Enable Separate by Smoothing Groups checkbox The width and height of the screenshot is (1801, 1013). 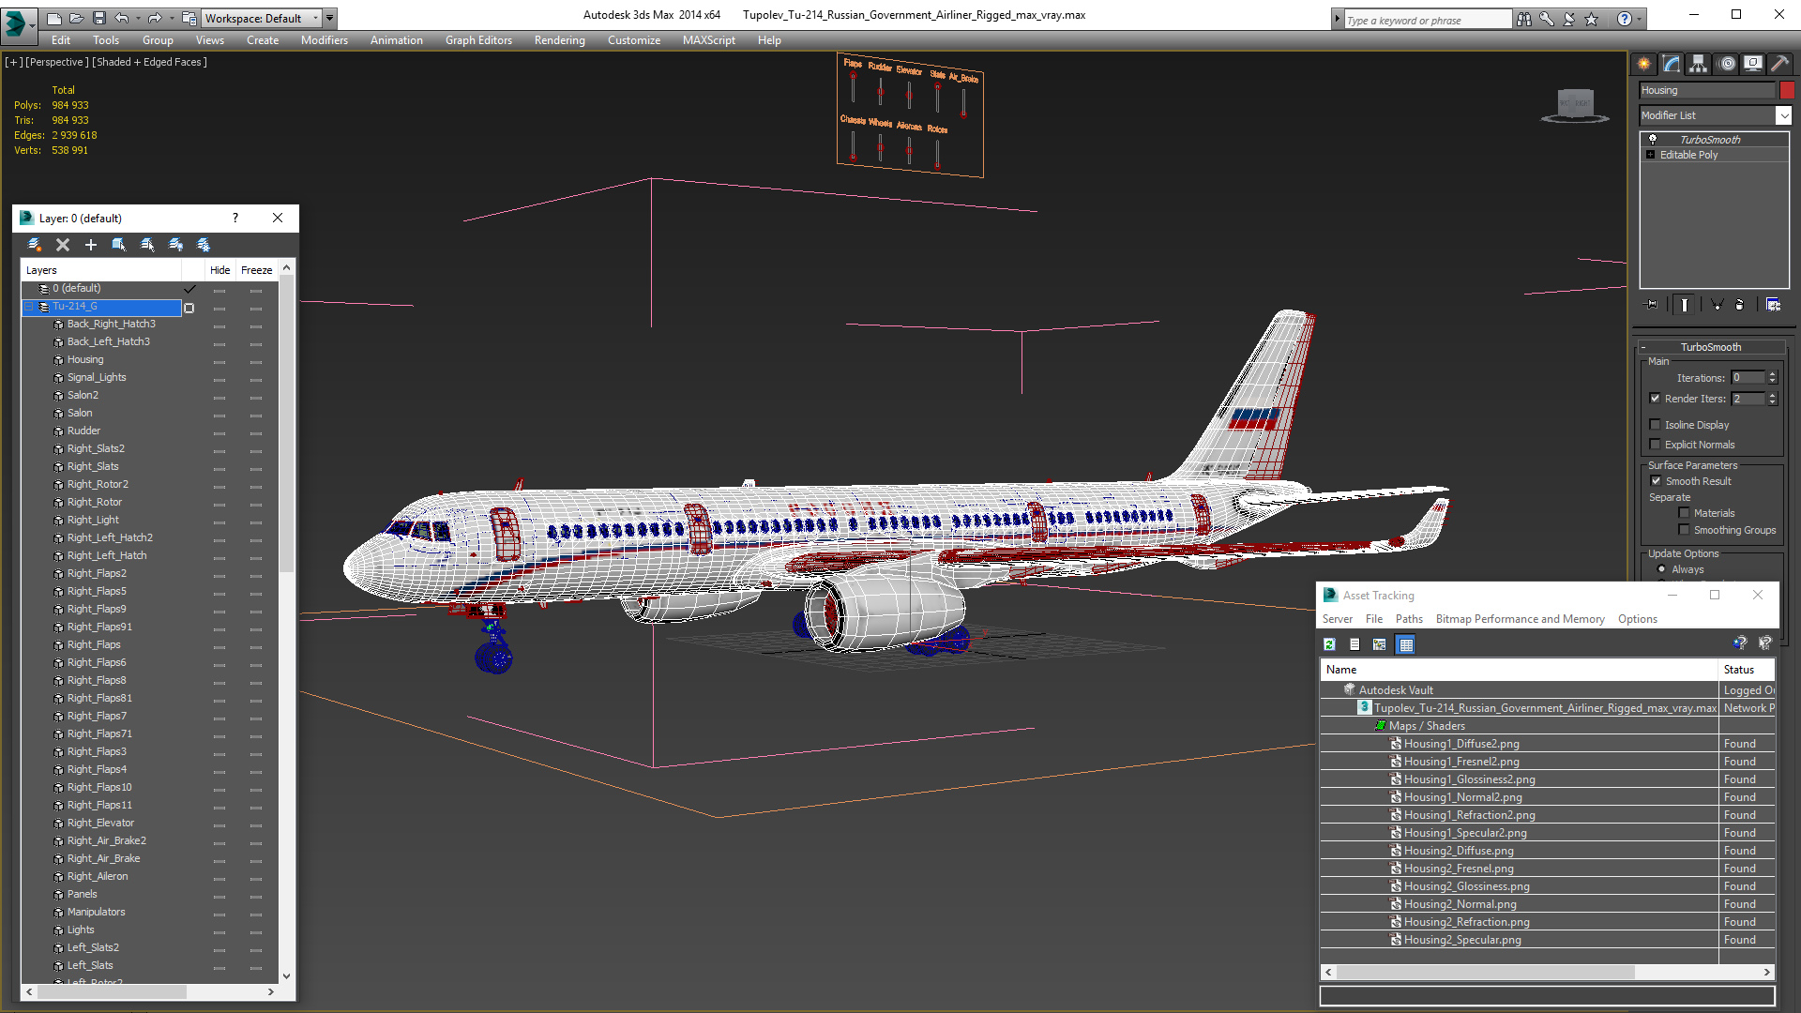[x=1685, y=530]
